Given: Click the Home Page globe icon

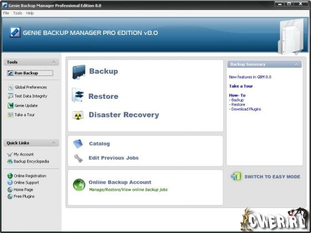Looking at the screenshot, I should click(10, 190).
